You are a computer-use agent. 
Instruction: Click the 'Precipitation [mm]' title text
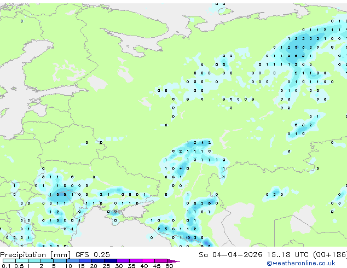click(x=36, y=255)
